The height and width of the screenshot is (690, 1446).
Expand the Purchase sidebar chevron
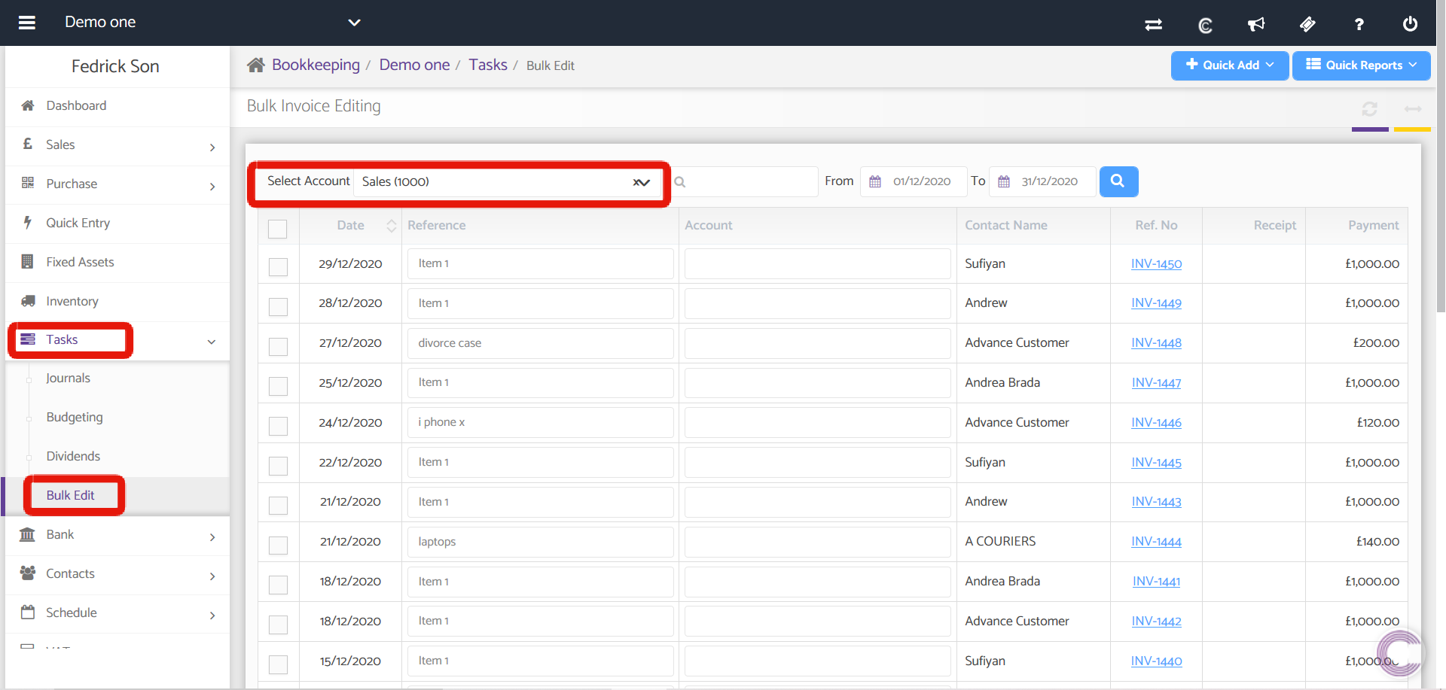click(x=212, y=187)
